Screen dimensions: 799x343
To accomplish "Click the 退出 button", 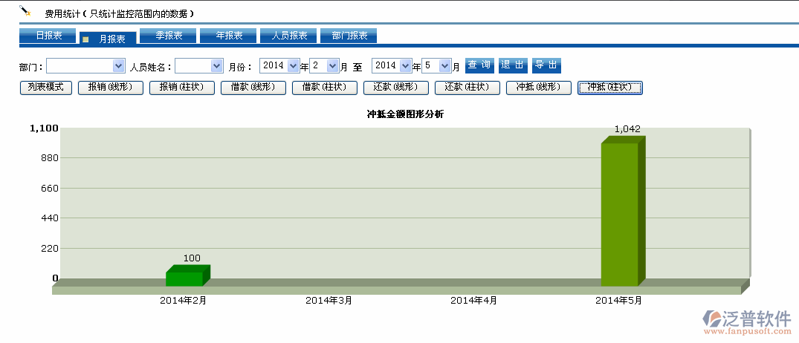I will coord(513,65).
